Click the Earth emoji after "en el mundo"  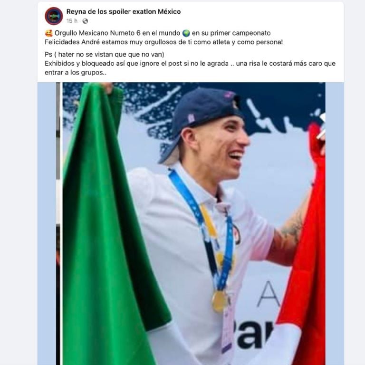[x=186, y=33]
